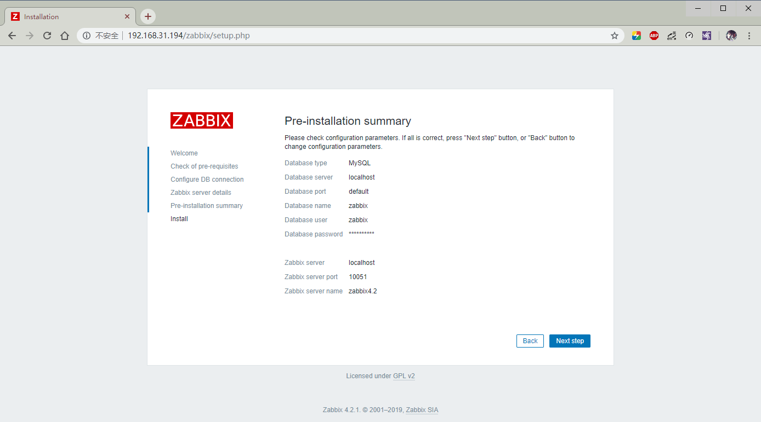Click the address bar URL field

click(351, 36)
